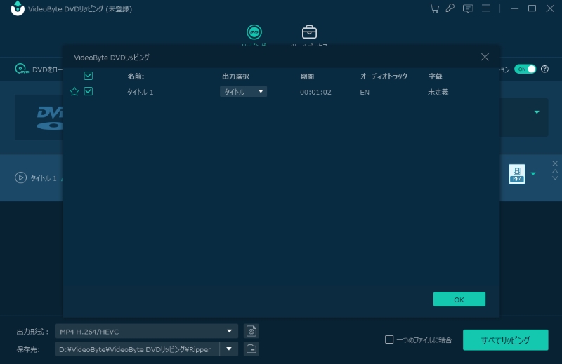Viewport: 562px width, 364px height.
Task: Uncheck the タイトル 1 row checkbox
Action: 89,91
